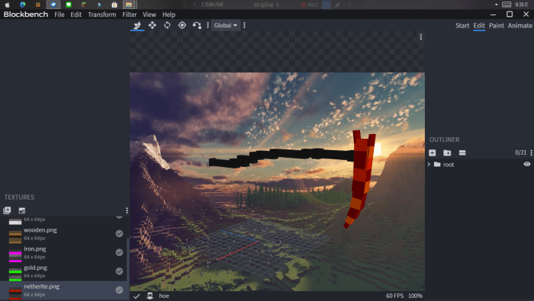Open the Help menu
This screenshot has width=534, height=301.
point(169,14)
